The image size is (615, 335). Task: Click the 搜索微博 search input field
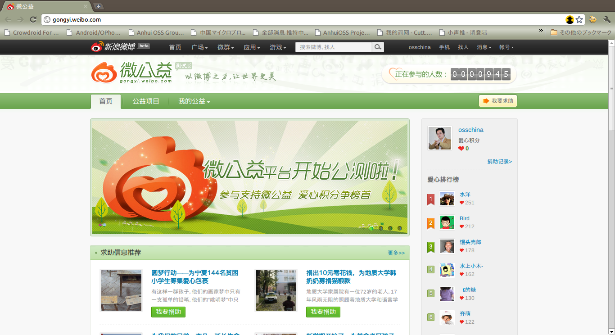(x=334, y=47)
